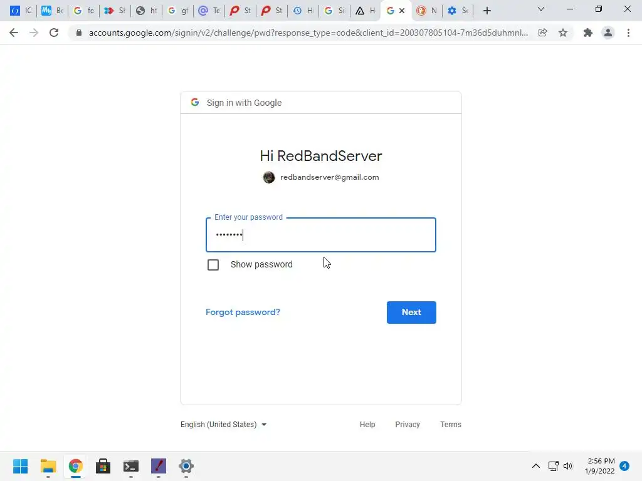This screenshot has height=481, width=642.
Task: Switch to the first tab labeled IC
Action: coord(20,11)
